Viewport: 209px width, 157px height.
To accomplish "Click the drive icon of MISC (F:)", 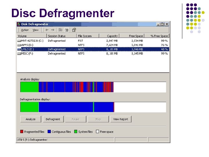I will click(19, 54).
